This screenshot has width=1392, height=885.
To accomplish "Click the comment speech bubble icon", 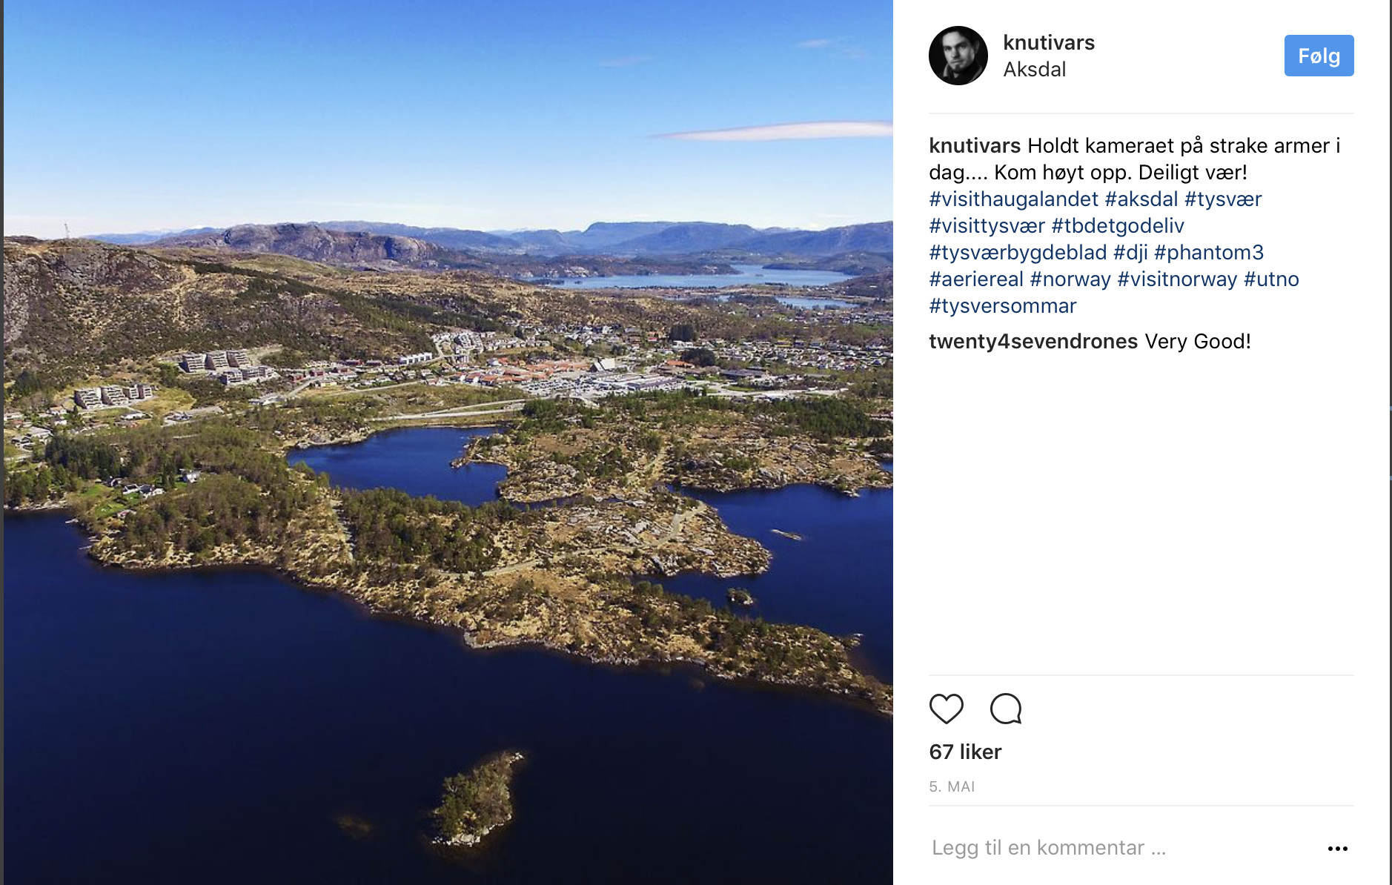I will (1006, 709).
